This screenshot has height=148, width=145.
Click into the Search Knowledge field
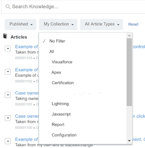pos(73,7)
